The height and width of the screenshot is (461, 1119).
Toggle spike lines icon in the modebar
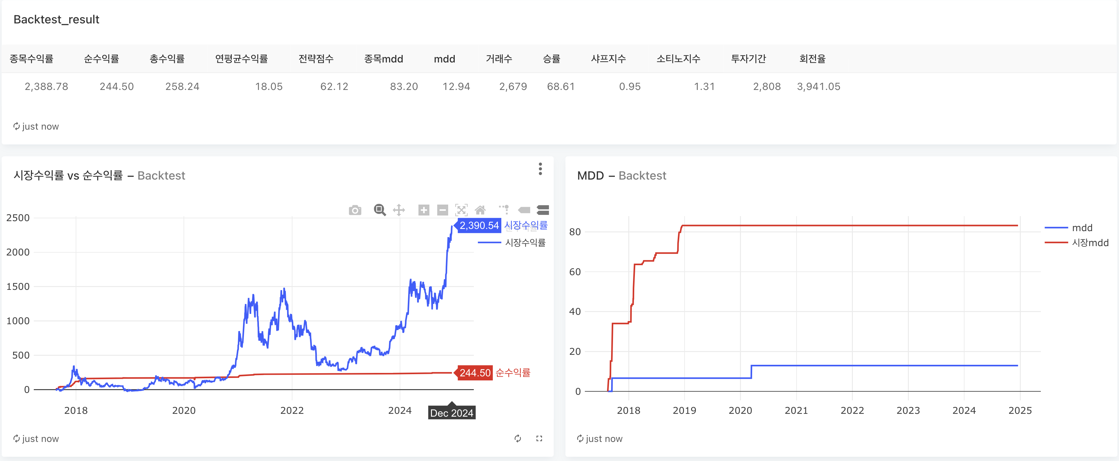504,210
